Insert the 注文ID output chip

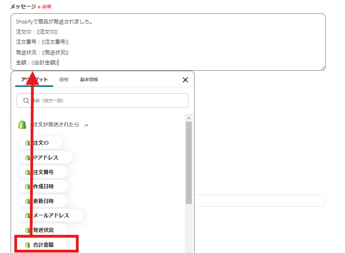(41, 143)
